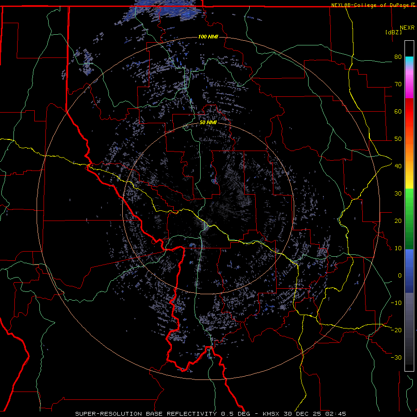Click the 30 value on the dBZ scale

[x=398, y=193]
